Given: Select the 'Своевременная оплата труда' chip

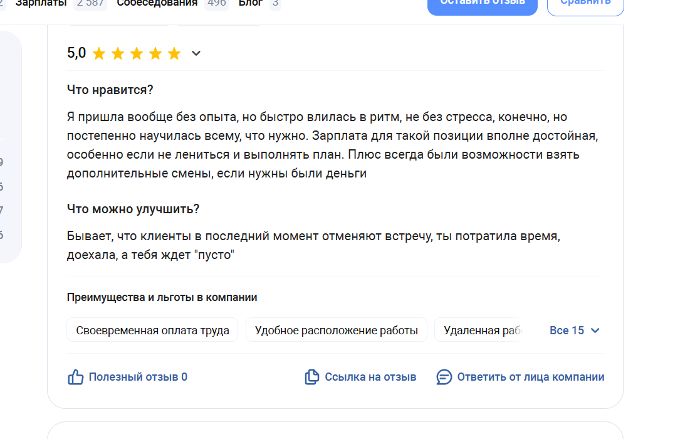Looking at the screenshot, I should pyautogui.click(x=152, y=331).
